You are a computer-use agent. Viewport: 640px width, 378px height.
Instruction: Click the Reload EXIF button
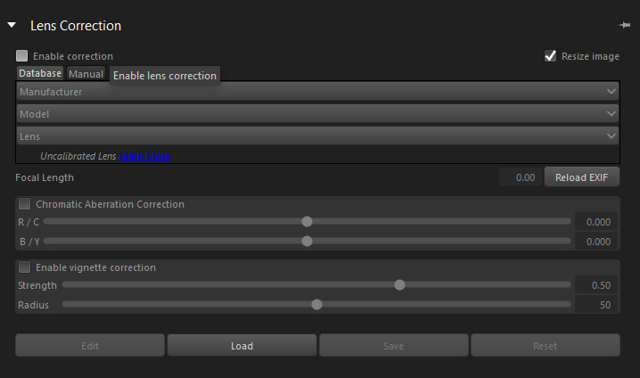point(582,177)
